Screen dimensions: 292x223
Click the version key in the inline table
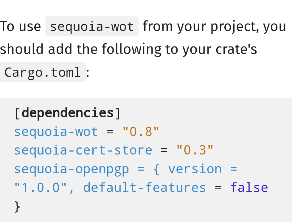[x=195, y=169]
